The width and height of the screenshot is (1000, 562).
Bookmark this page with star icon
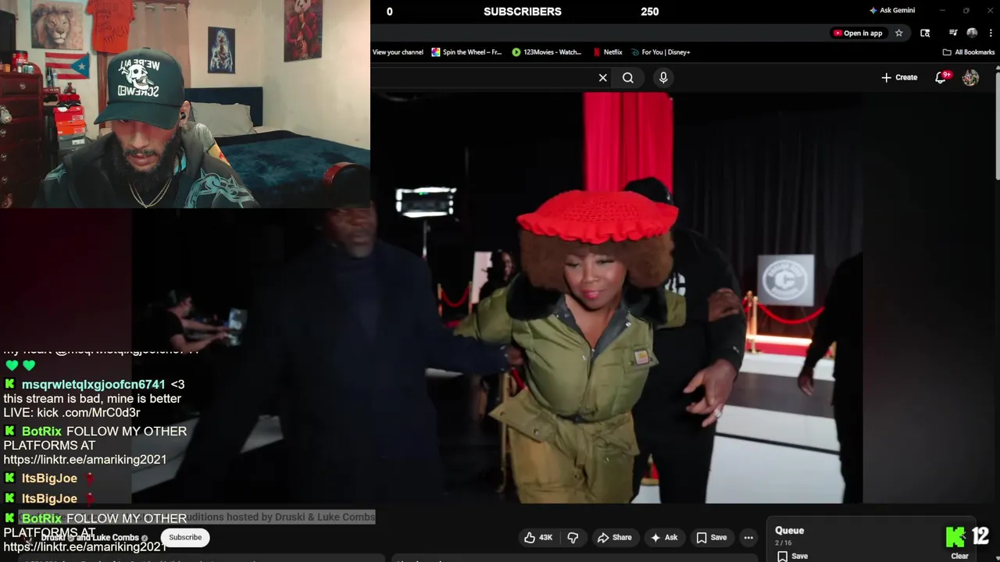pyautogui.click(x=899, y=33)
